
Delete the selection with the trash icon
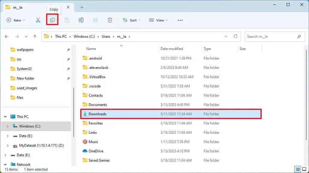pyautogui.click(x=110, y=20)
